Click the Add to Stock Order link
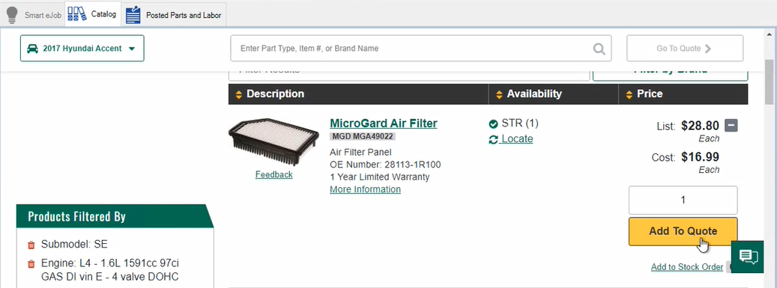 point(687,267)
